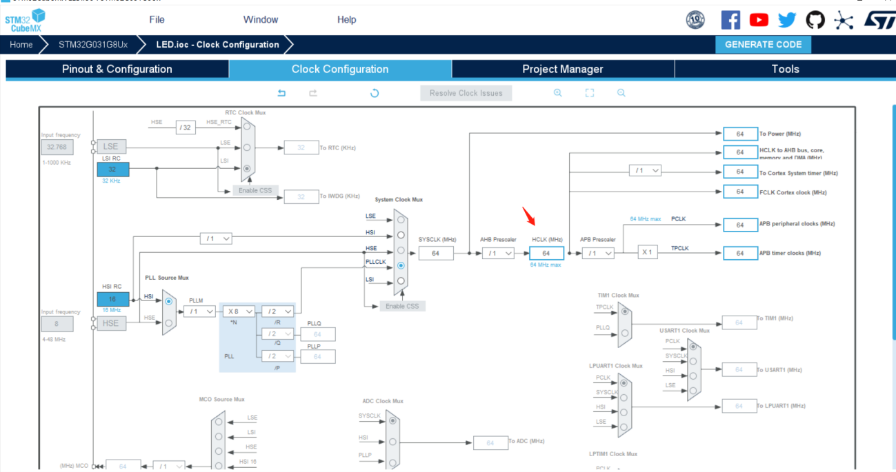
Task: Open the File menu
Action: click(157, 19)
